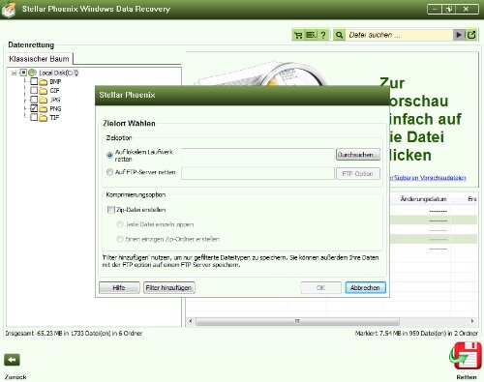Click the magnifier search icon
Image resolution: width=484 pixels, height=382 pixels.
(339, 35)
